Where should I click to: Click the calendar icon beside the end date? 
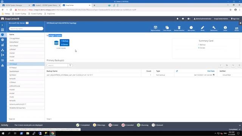[x=214, y=75]
